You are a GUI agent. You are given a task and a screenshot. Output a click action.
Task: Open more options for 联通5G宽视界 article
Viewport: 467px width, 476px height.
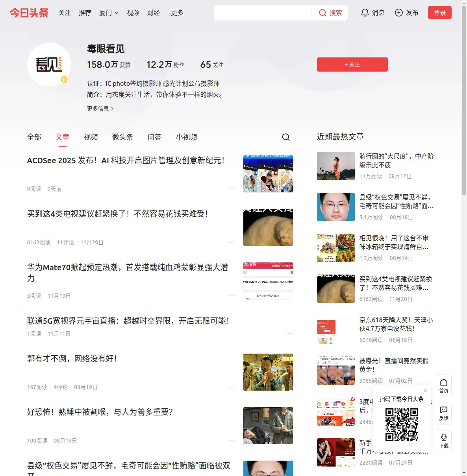[x=289, y=334]
